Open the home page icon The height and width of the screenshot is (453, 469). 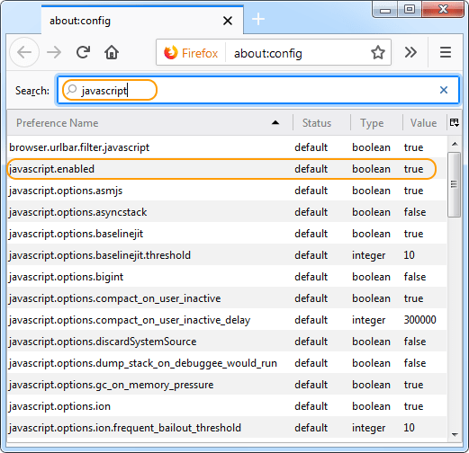coord(112,52)
